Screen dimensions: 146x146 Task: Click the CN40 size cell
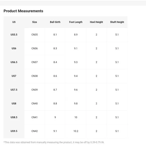34,103
